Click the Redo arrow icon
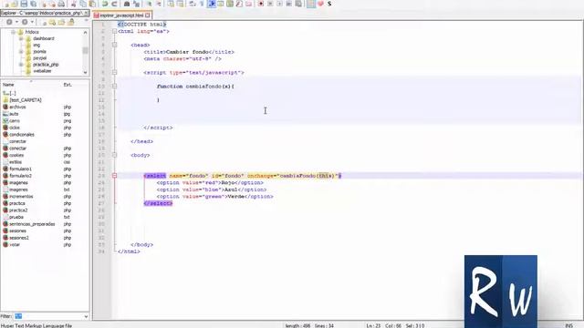 coord(114,4)
